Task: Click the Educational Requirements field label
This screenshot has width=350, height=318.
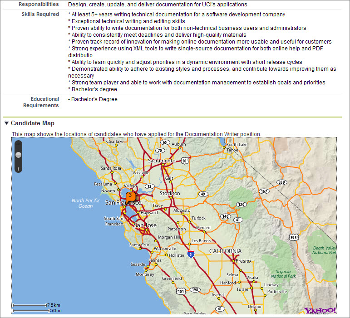Action: (x=41, y=102)
